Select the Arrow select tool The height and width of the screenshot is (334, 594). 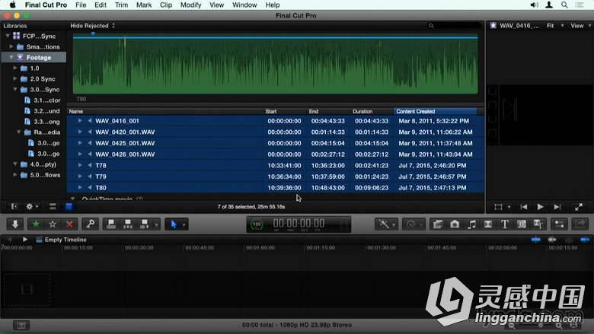point(174,224)
